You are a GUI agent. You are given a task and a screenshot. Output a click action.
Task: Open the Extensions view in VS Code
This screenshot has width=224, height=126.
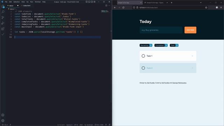3,29
